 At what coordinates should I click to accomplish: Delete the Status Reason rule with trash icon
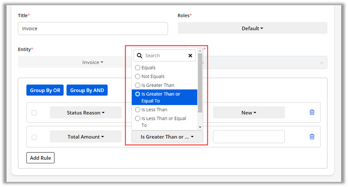(312, 112)
